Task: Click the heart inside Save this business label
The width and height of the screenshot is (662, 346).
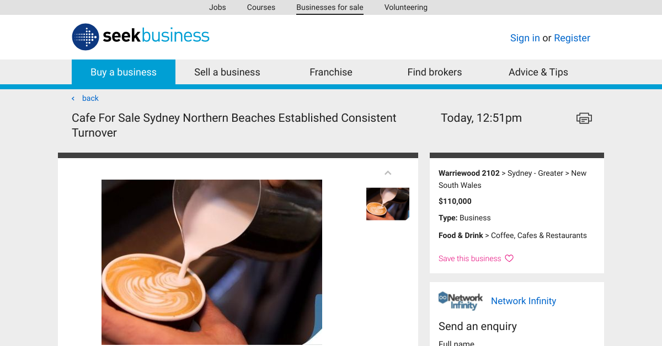Action: pyautogui.click(x=509, y=258)
